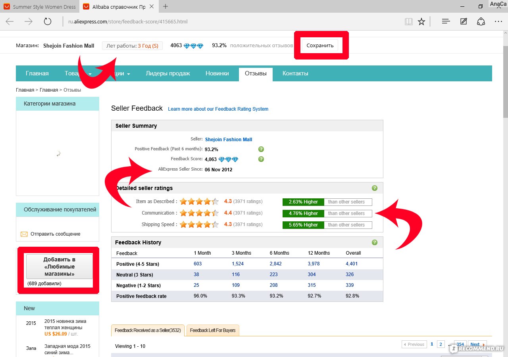Open Learn more about Feedback Rating System

coord(218,109)
